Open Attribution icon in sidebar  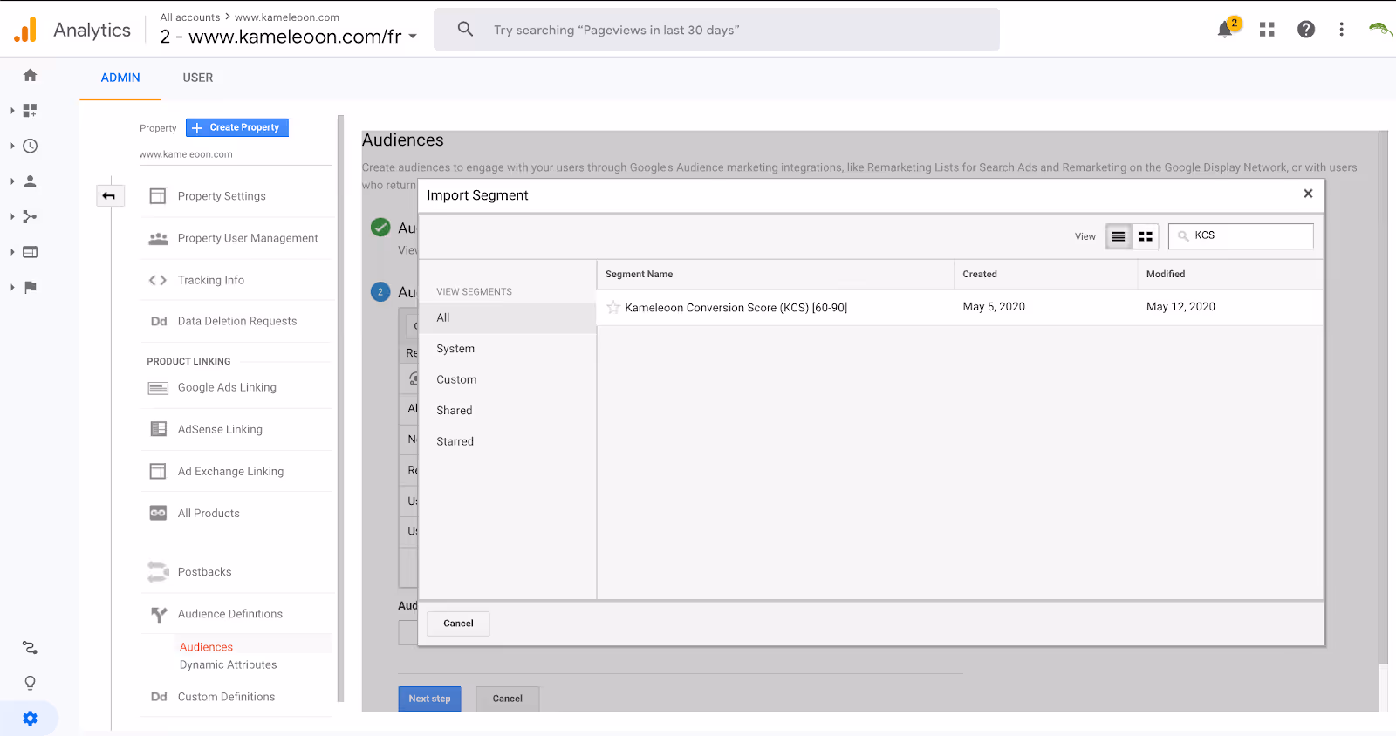(x=30, y=648)
